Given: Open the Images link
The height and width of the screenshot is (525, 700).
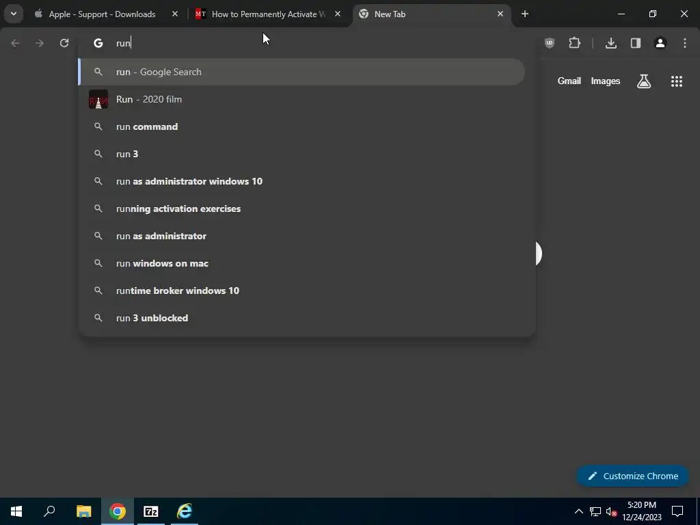Looking at the screenshot, I should 606,81.
